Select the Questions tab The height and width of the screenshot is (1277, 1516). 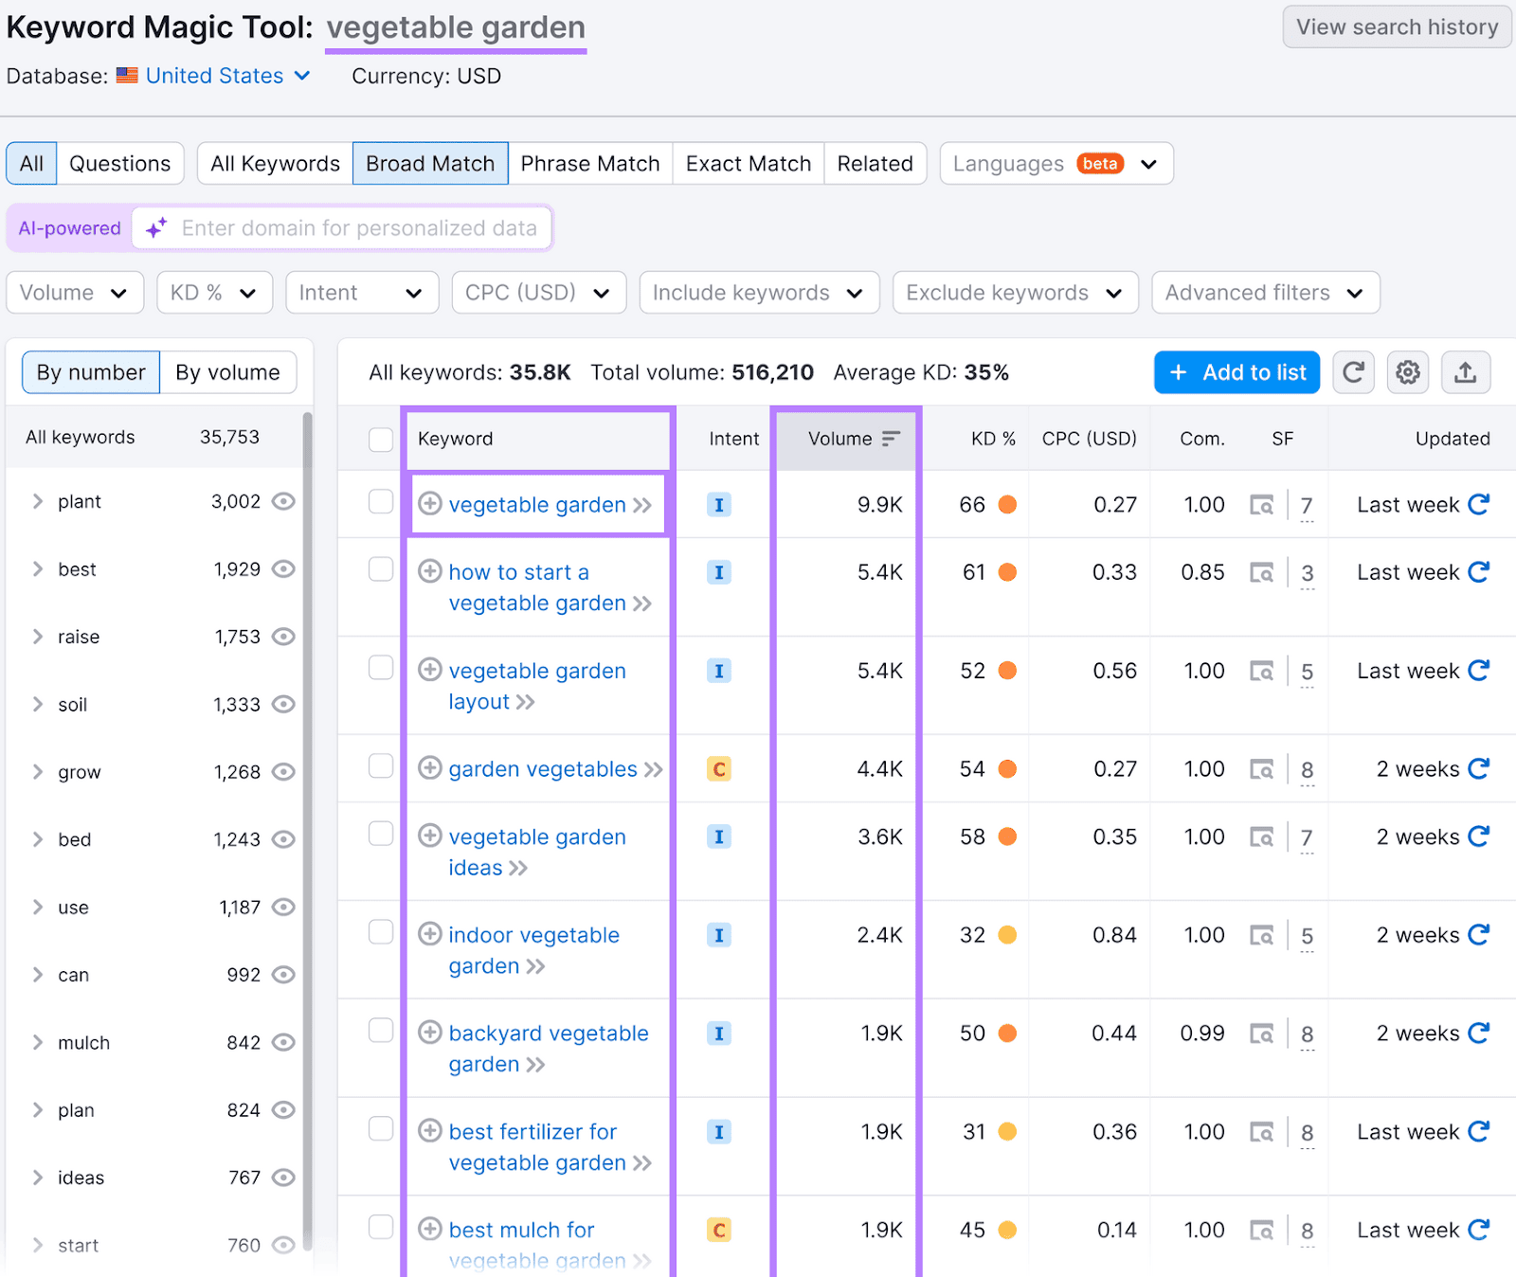(120, 163)
